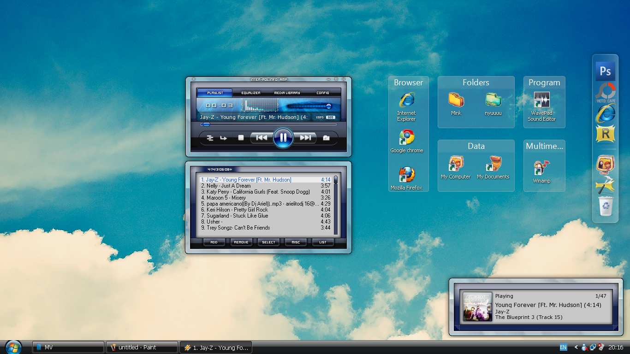Click the List button in playlist
Screen dimensions: 630x354
click(323, 242)
